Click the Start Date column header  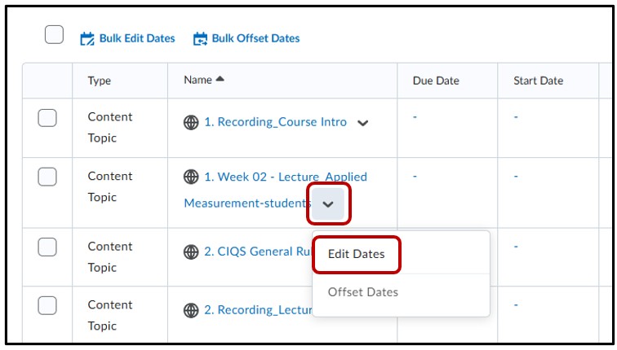pyautogui.click(x=538, y=81)
